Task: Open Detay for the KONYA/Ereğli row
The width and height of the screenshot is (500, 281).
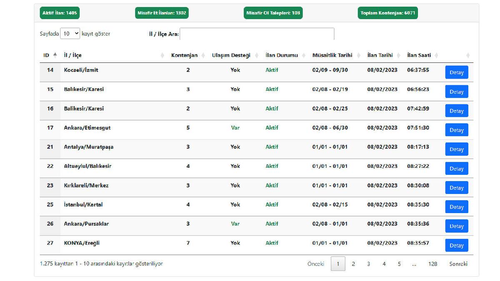Action: tap(456, 245)
